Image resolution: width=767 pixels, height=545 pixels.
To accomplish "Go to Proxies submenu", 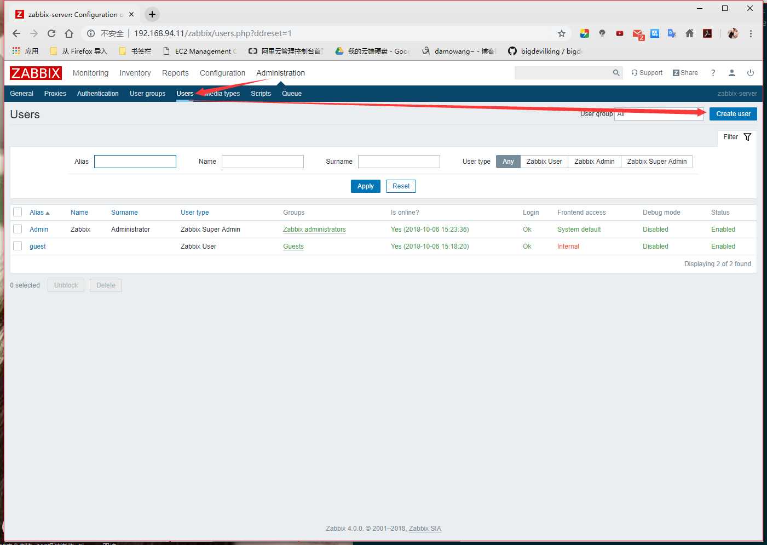I will [55, 94].
